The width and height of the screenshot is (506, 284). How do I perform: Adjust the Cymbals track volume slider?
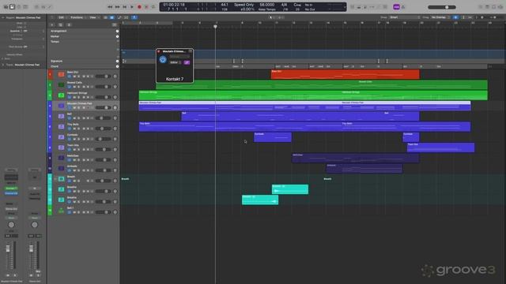104,139
